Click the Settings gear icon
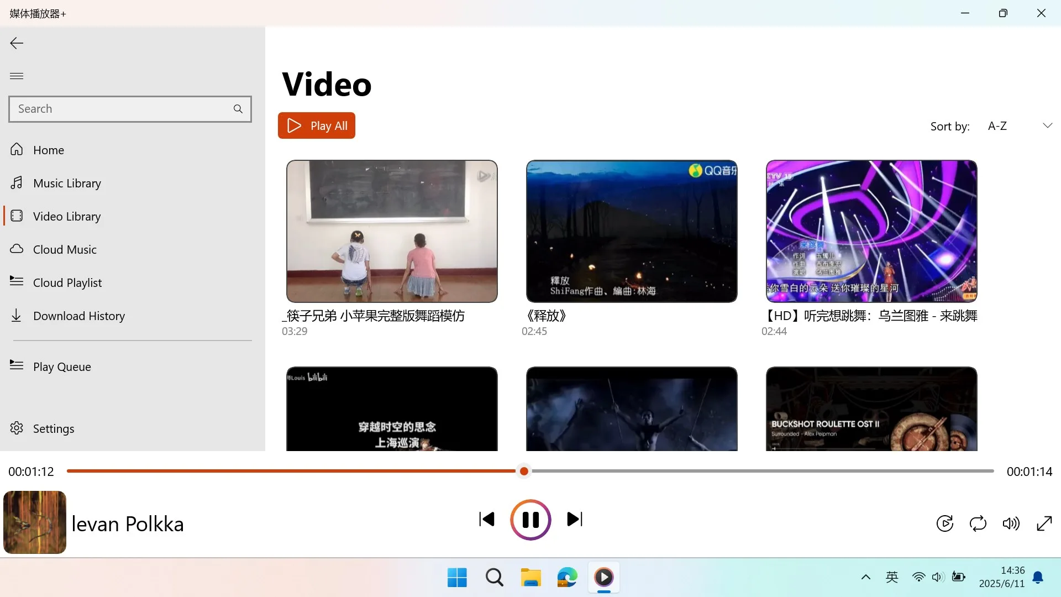The height and width of the screenshot is (597, 1061). [17, 428]
